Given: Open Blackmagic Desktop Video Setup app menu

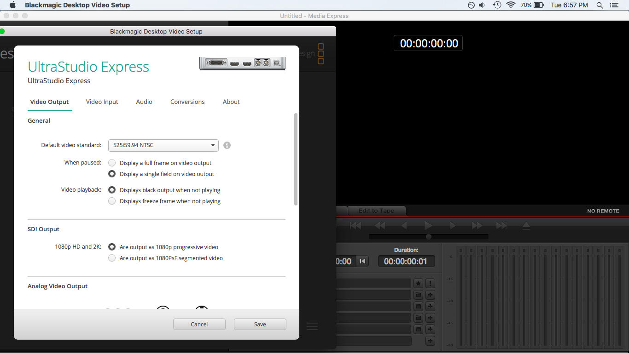Looking at the screenshot, I should coord(77,5).
